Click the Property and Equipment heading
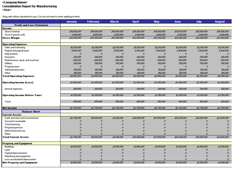233x169 pixels. pyautogui.click(x=17, y=144)
